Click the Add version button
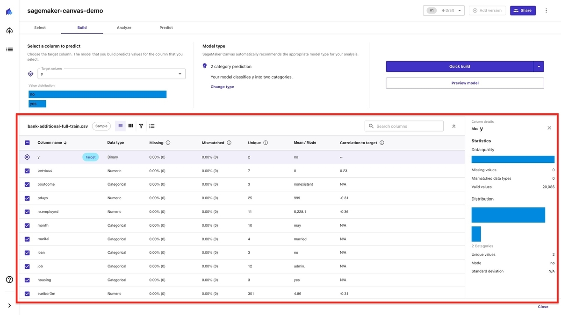The width and height of the screenshot is (561, 315). 487,10
